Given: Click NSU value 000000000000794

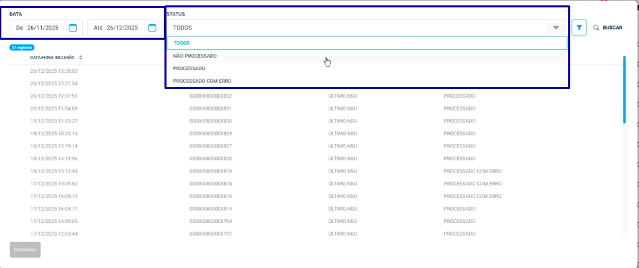Looking at the screenshot, I should tap(211, 222).
